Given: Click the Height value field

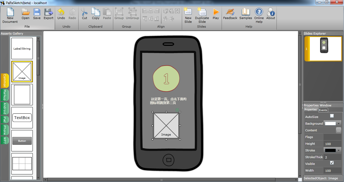Looking at the screenshot, I should tap(333, 144).
